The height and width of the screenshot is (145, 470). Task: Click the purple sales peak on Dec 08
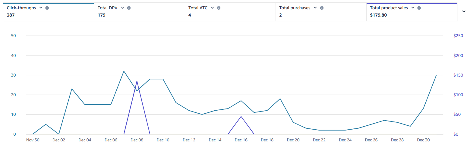click(x=137, y=81)
